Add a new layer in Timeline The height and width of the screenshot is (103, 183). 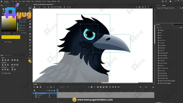pyautogui.click(x=34, y=87)
